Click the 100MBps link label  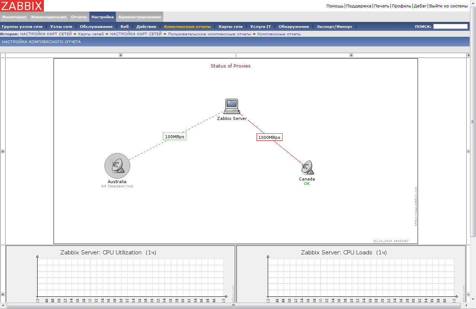174,137
